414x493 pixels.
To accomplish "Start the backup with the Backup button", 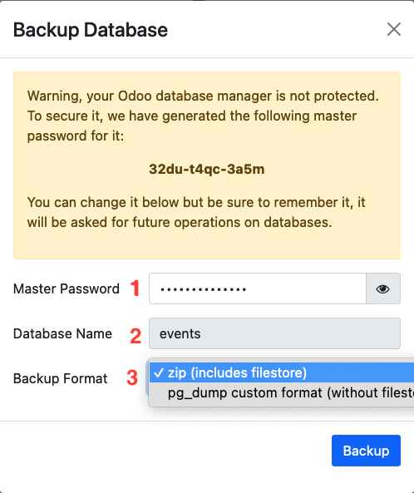I will click(366, 451).
